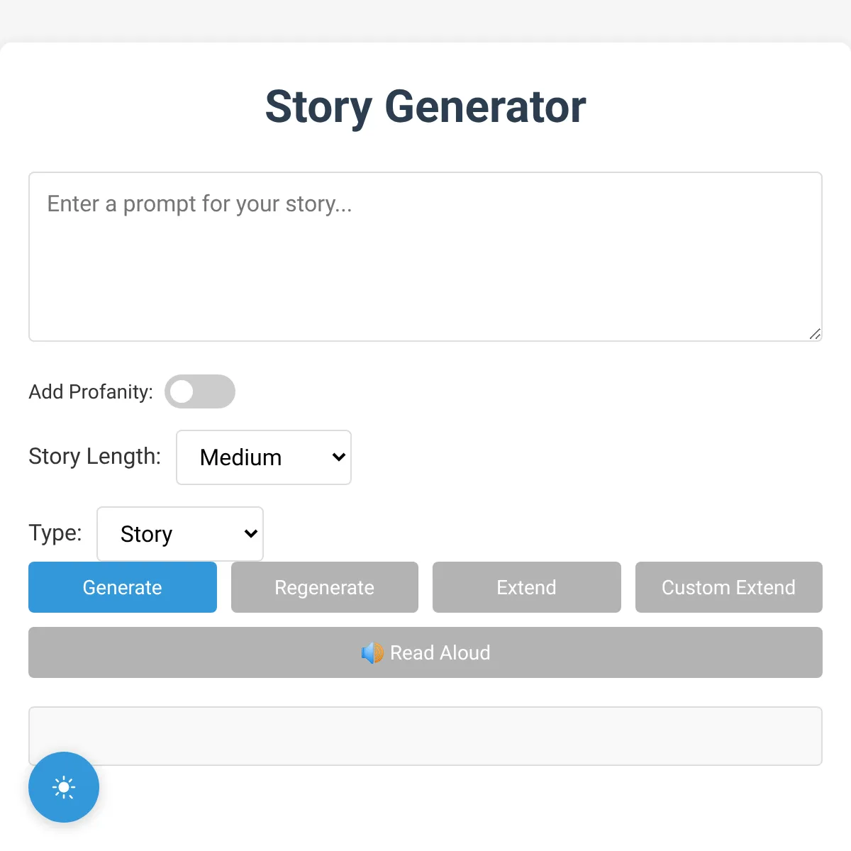Click the Extend button

pos(527,587)
